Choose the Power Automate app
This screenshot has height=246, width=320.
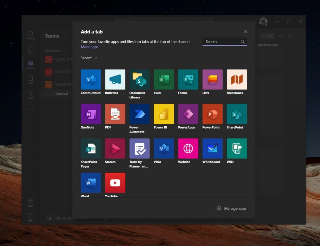point(139,114)
